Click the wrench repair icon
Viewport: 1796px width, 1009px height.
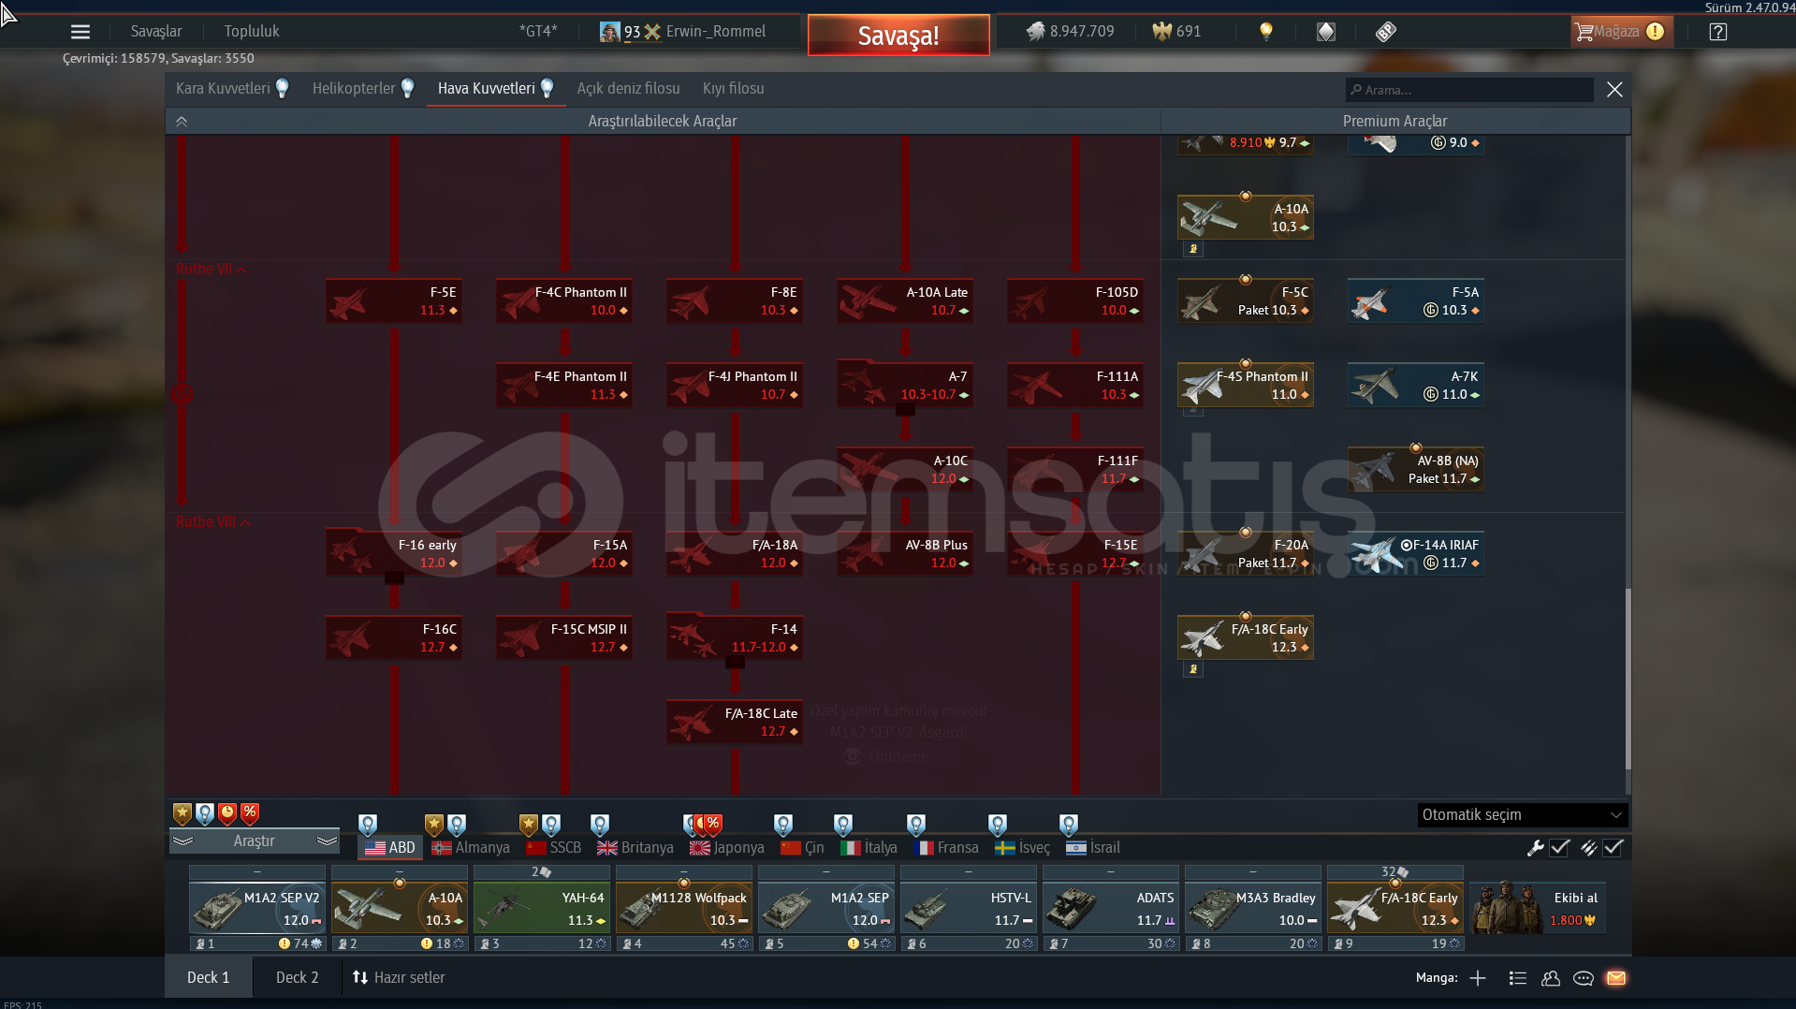(1535, 848)
